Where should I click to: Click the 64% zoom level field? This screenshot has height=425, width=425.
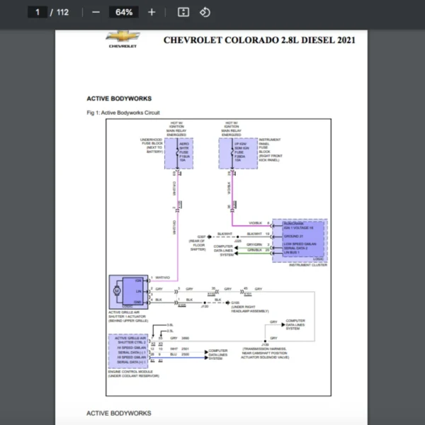coord(124,12)
